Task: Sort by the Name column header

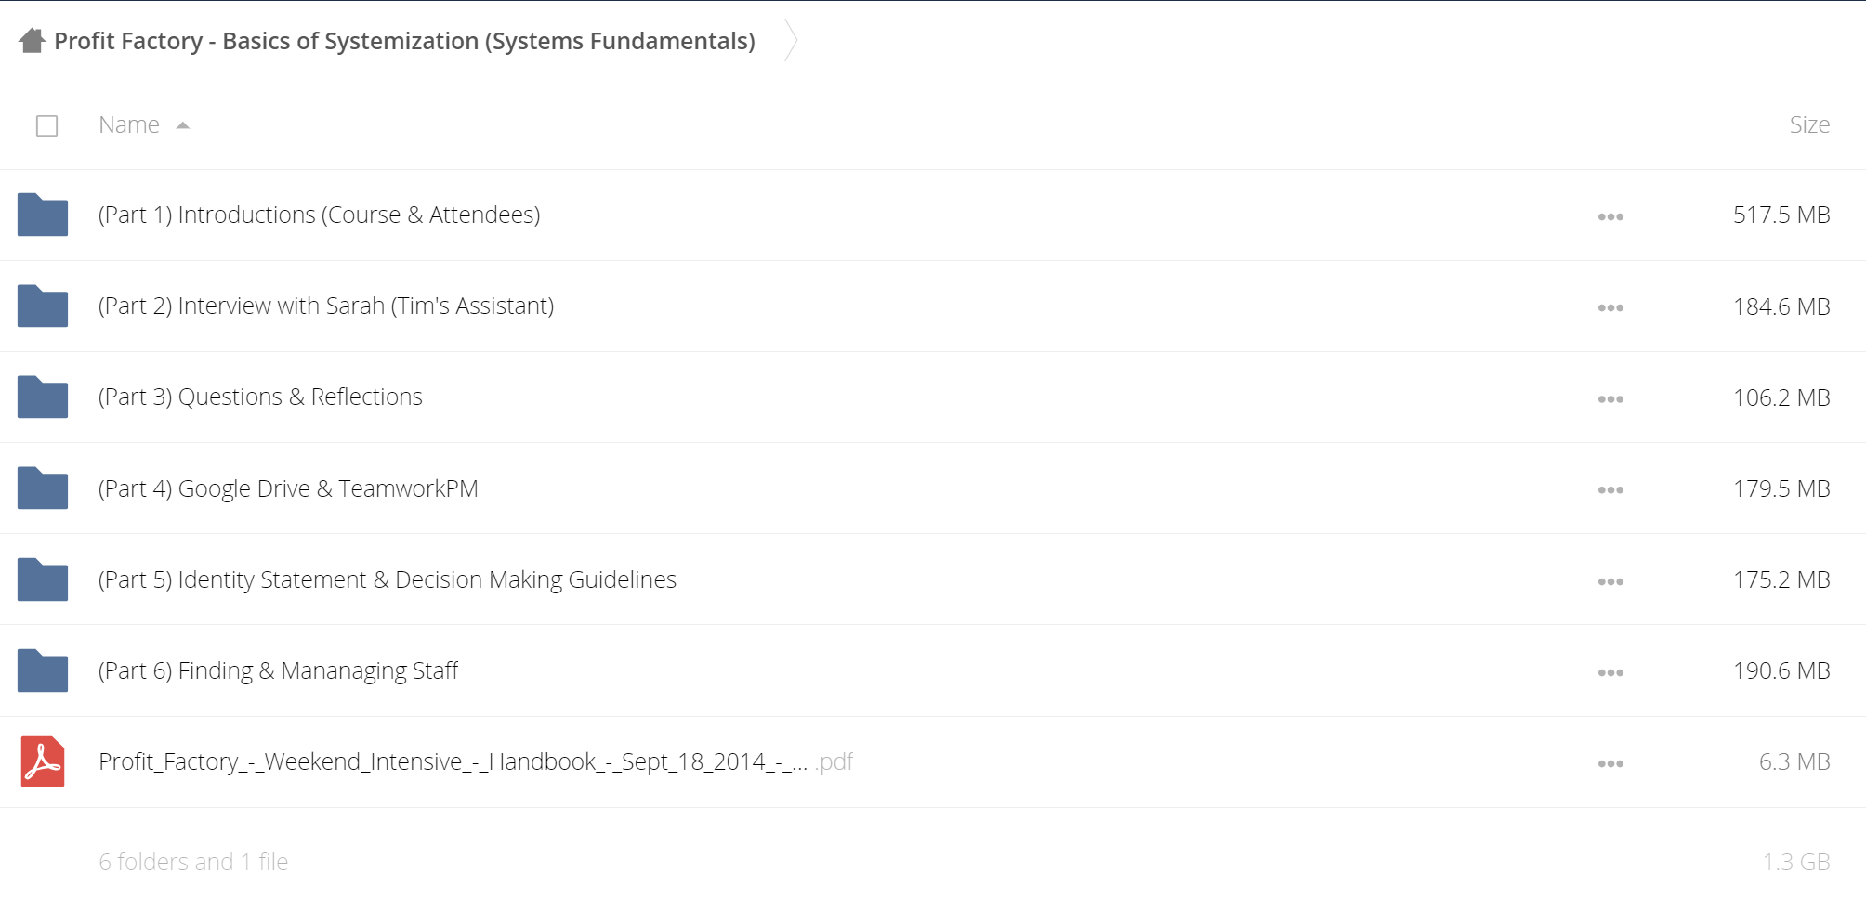Action: (129, 124)
